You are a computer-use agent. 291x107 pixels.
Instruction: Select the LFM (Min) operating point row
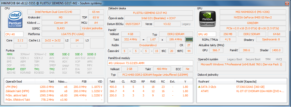(x=54, y=87)
